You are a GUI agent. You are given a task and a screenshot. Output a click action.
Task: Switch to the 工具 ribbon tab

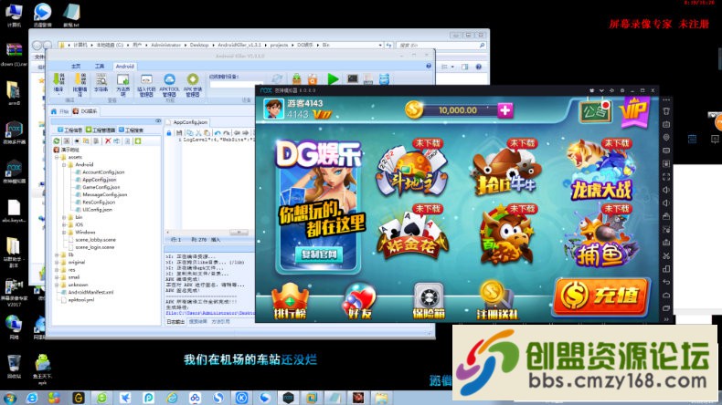100,67
